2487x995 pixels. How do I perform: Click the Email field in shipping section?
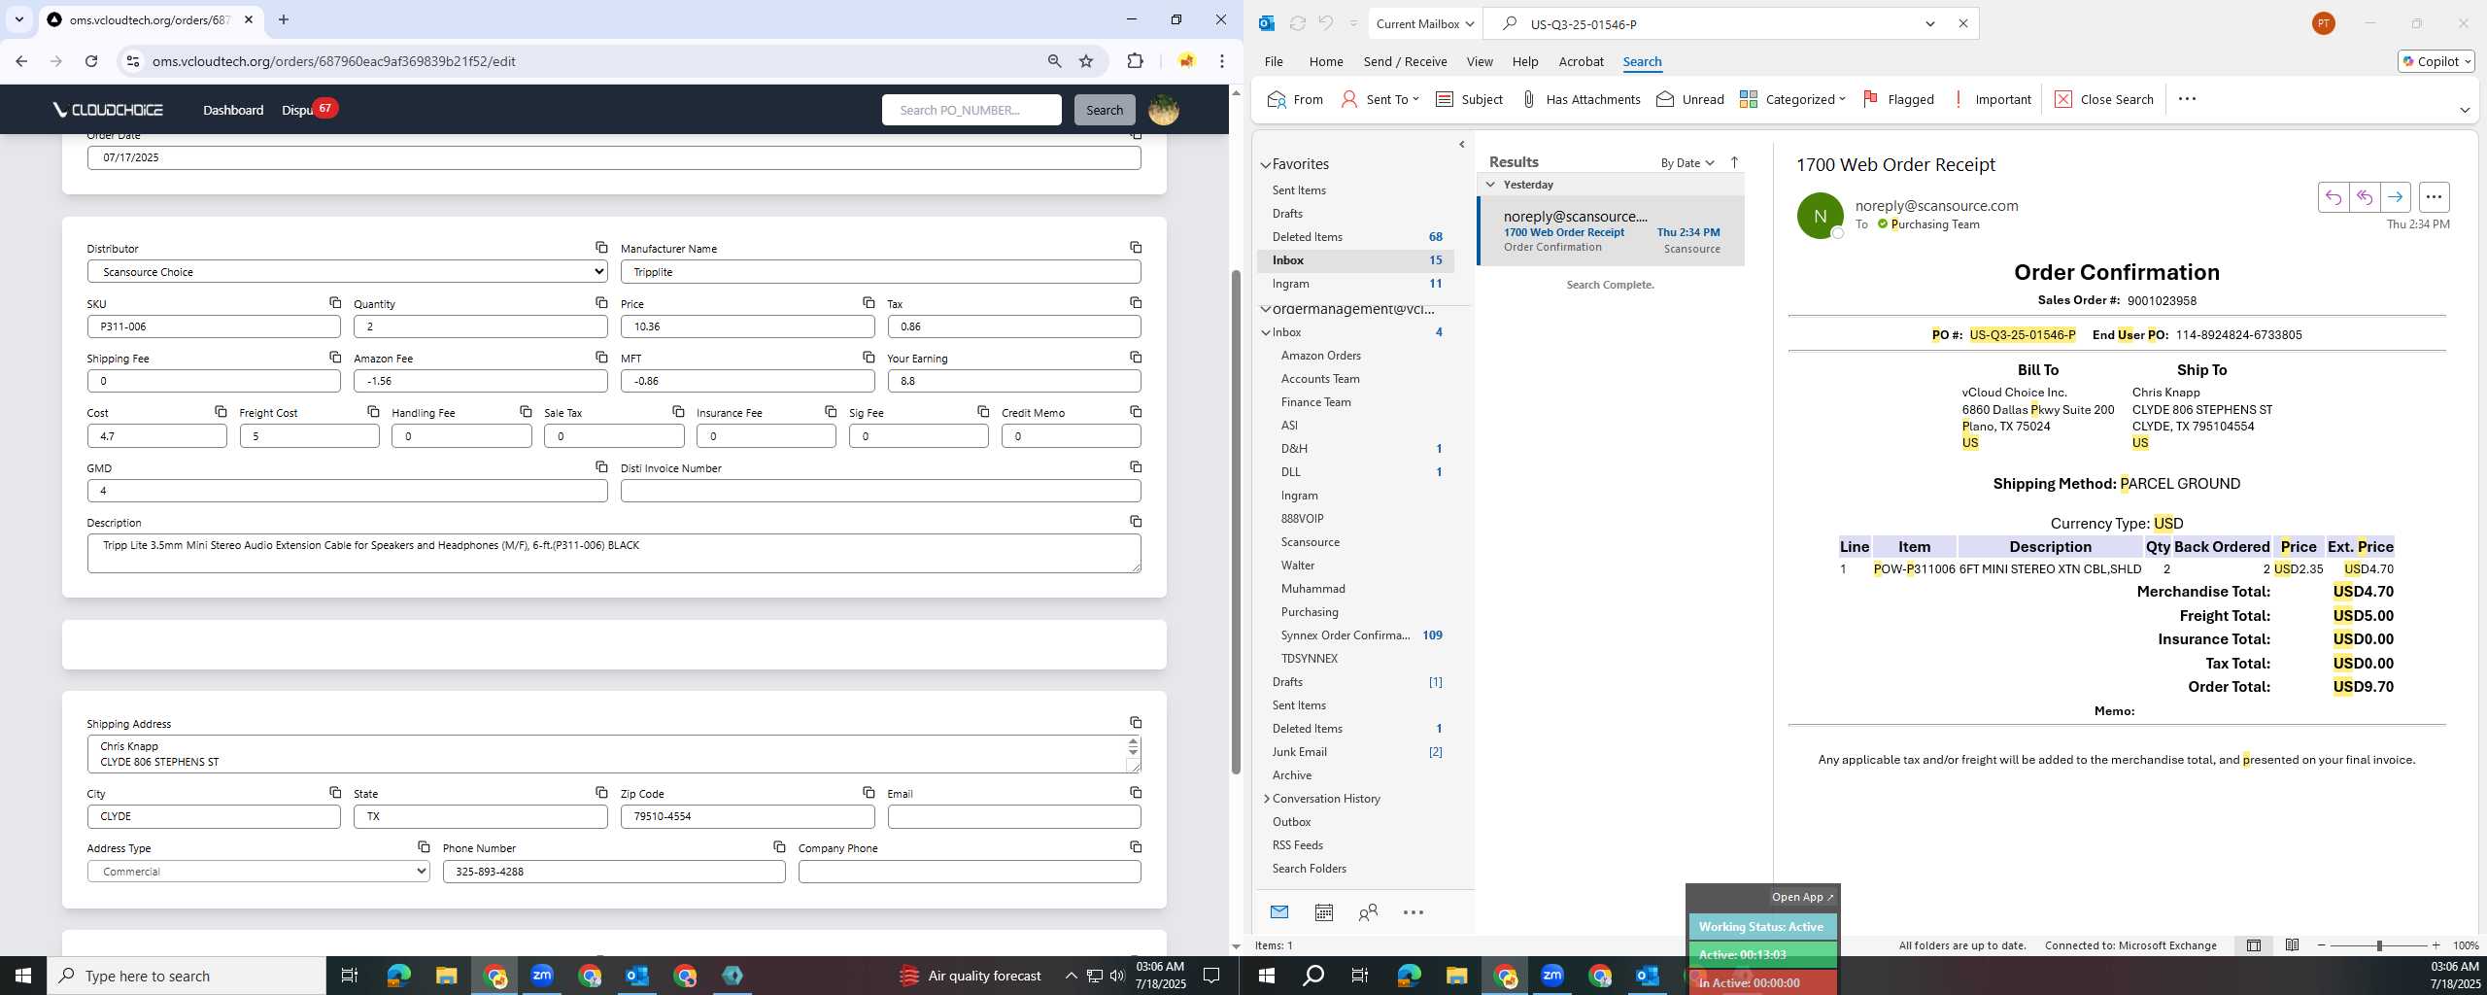(x=1014, y=817)
